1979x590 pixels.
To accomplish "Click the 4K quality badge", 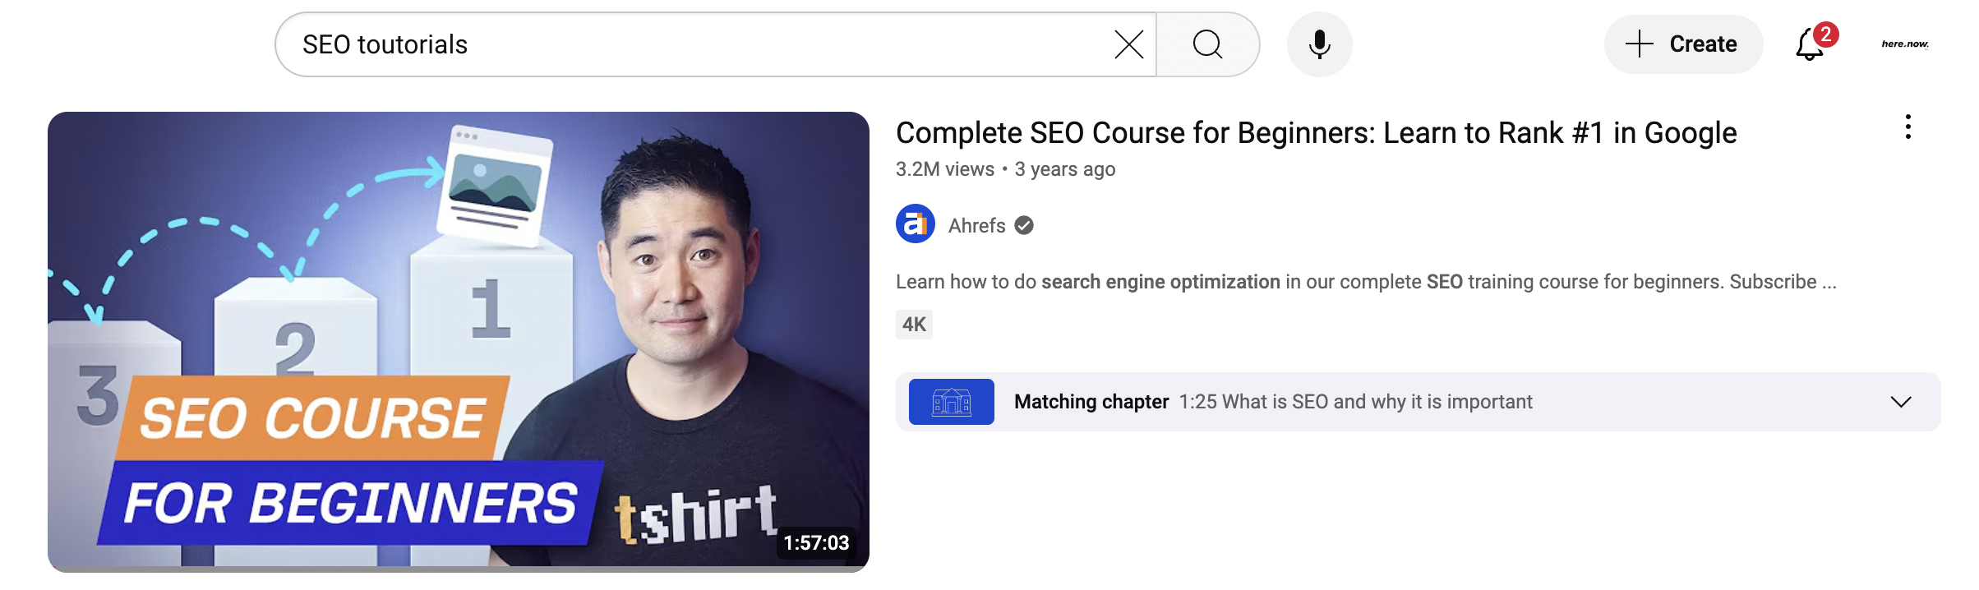I will point(914,325).
